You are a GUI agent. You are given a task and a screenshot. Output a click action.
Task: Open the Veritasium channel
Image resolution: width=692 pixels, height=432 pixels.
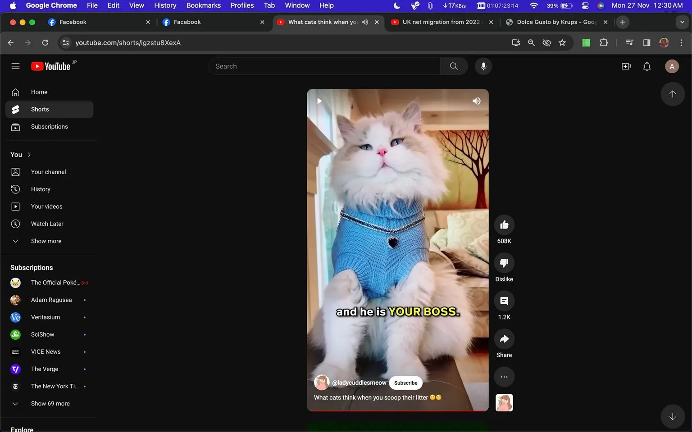click(x=45, y=317)
